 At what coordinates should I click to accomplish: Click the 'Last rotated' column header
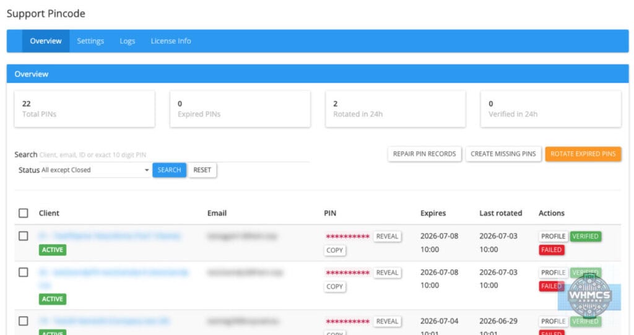(x=500, y=213)
